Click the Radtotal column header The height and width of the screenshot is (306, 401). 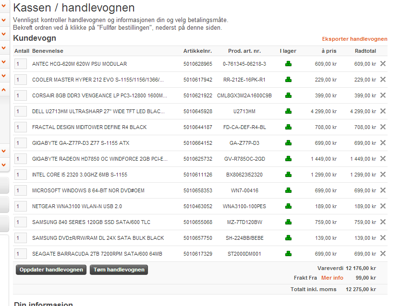(x=365, y=51)
